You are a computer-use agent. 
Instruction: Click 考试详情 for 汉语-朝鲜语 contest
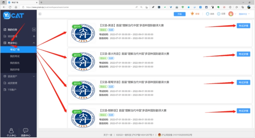[x=243, y=111]
